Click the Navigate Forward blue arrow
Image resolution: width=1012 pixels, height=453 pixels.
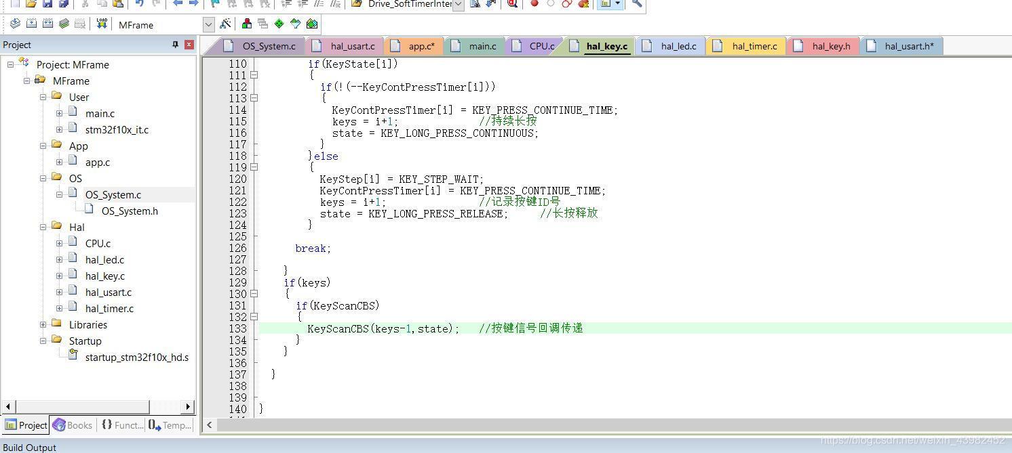(x=194, y=3)
